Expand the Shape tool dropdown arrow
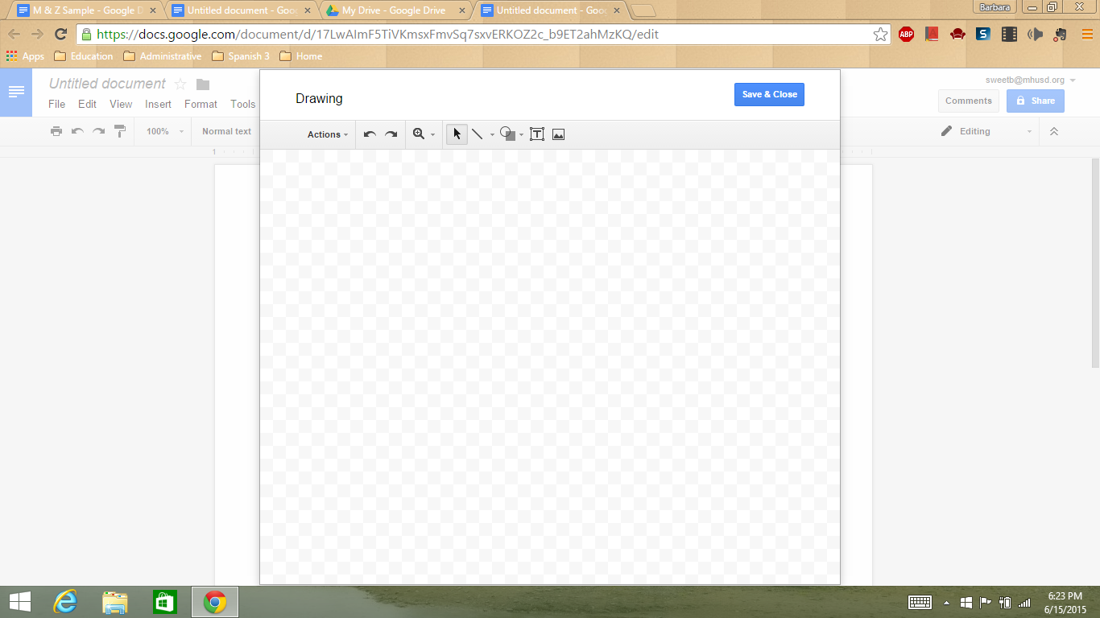 tap(522, 135)
